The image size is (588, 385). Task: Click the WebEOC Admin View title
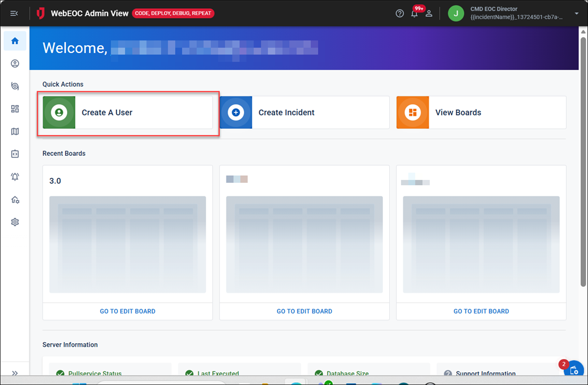pyautogui.click(x=89, y=14)
